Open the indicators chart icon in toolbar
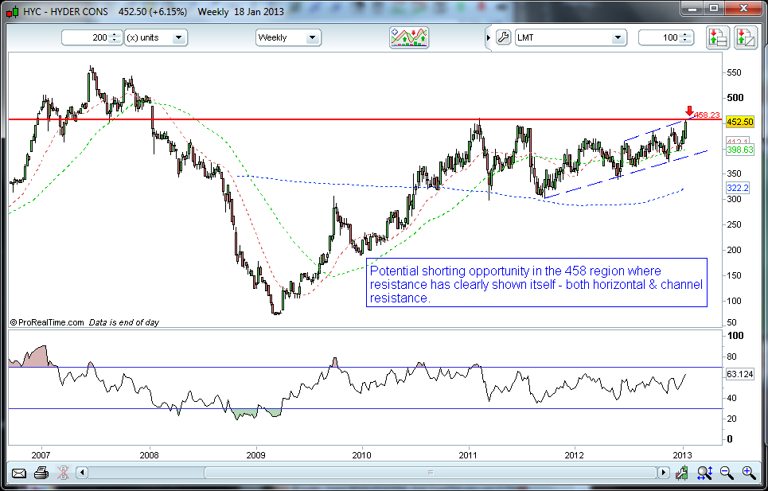Image resolution: width=768 pixels, height=491 pixels. click(409, 37)
